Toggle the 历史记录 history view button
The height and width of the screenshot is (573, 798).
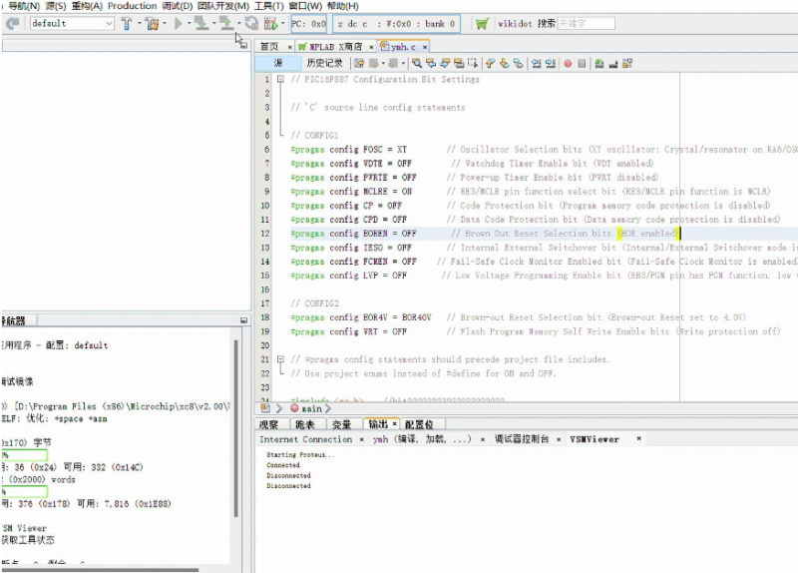(323, 63)
